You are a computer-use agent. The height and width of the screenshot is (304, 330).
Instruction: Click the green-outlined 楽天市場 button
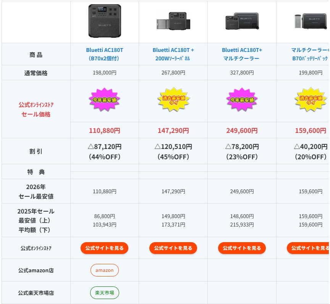click(104, 293)
